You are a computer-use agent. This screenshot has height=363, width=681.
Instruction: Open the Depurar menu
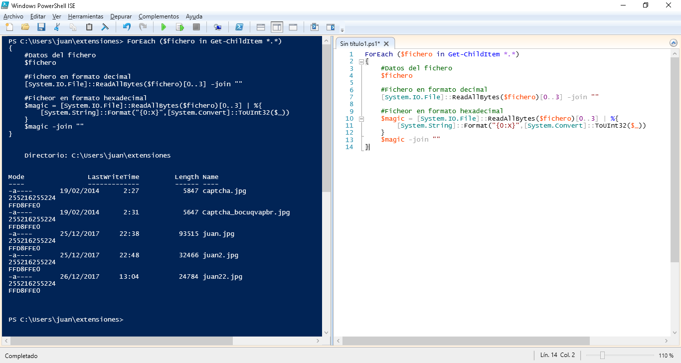(121, 16)
